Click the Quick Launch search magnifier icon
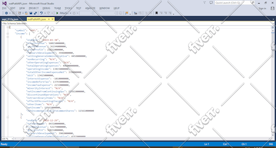Image resolution: width=276 pixels, height=148 pixels. click(x=253, y=3)
